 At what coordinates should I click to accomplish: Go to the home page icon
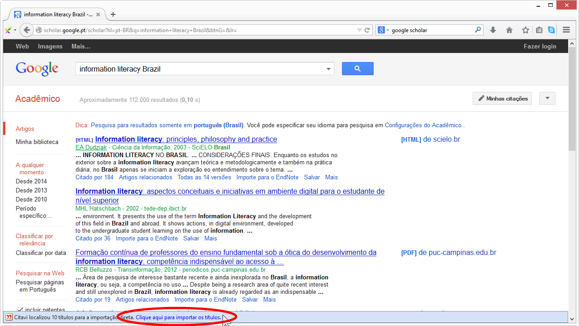[x=509, y=30]
